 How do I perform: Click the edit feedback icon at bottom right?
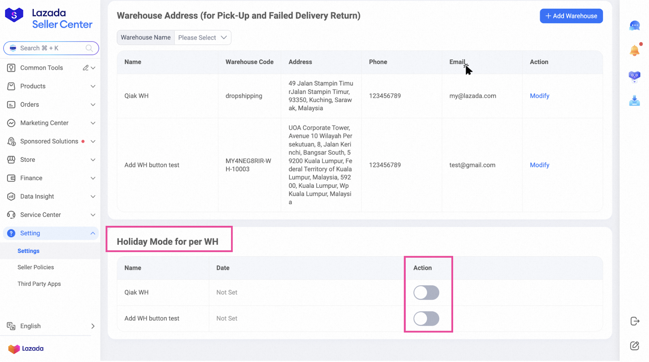coord(635,346)
